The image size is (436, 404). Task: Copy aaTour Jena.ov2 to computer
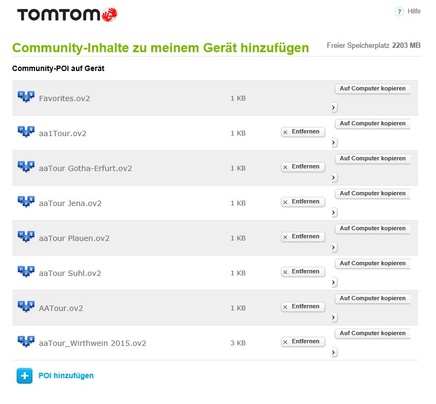372,194
